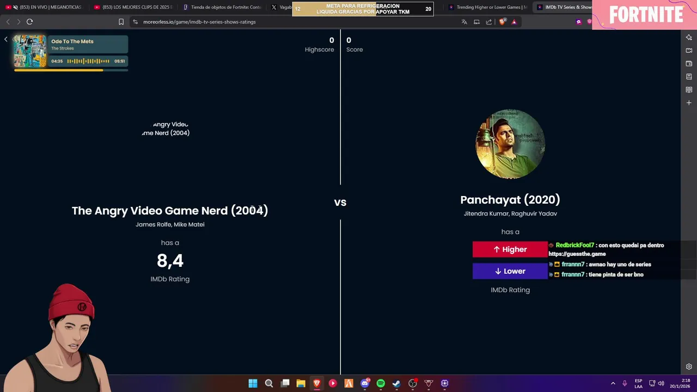
Task: Click the 8,4 rating value
Action: click(x=170, y=261)
